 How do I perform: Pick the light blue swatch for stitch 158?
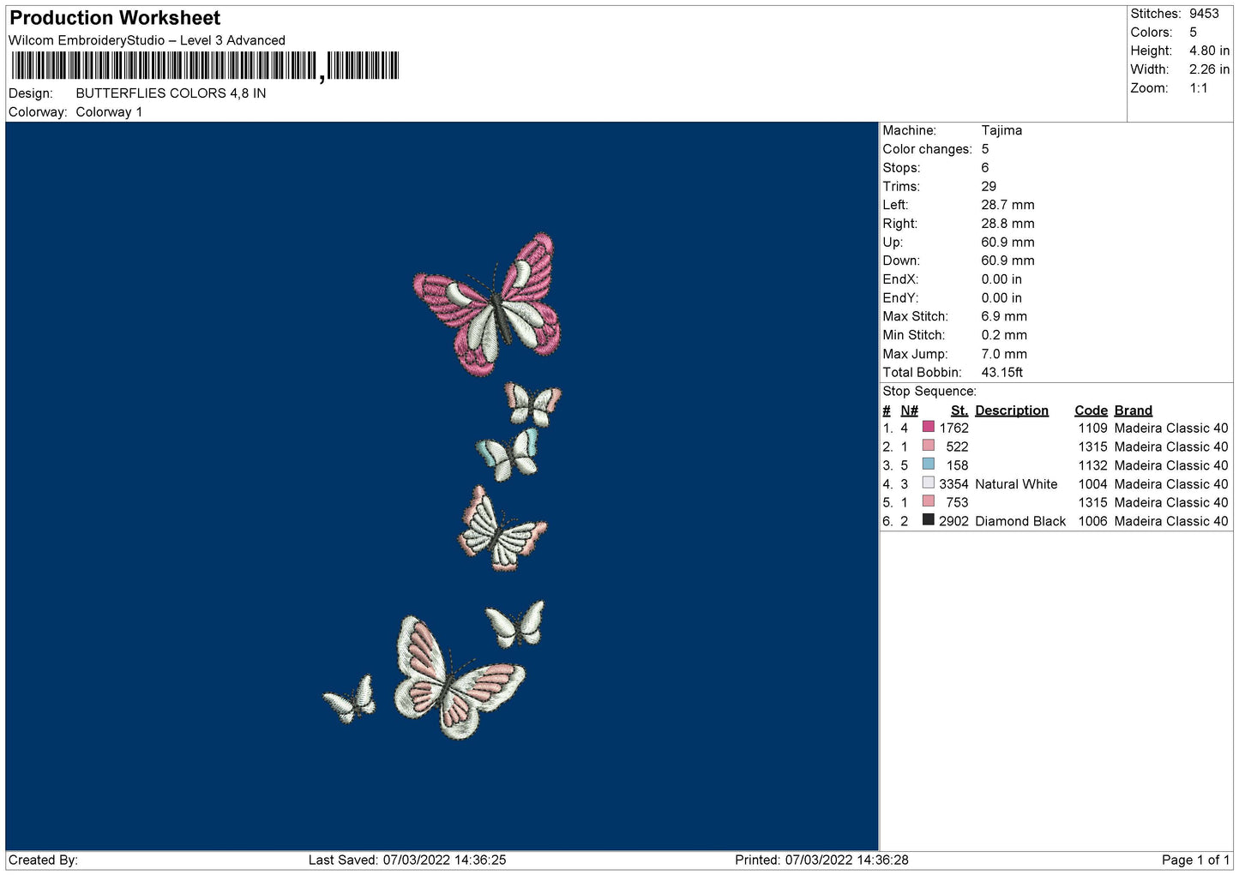pyautogui.click(x=928, y=464)
